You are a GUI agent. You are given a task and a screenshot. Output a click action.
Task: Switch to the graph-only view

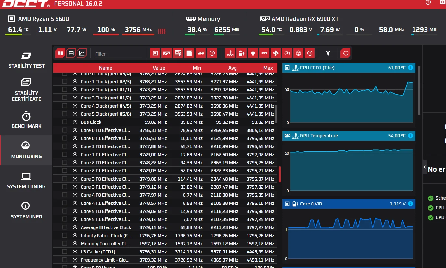(82, 53)
